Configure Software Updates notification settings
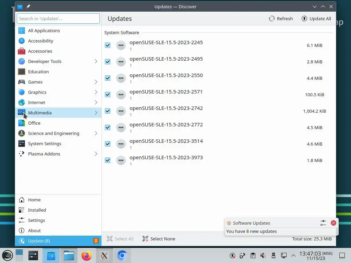 [x=323, y=223]
